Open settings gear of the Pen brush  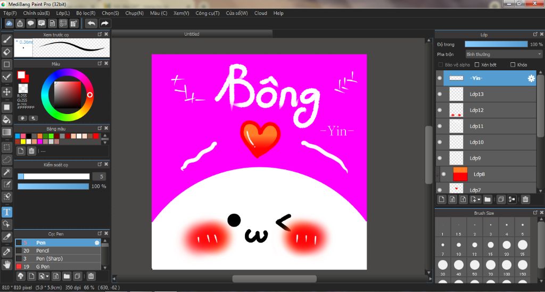(x=97, y=242)
